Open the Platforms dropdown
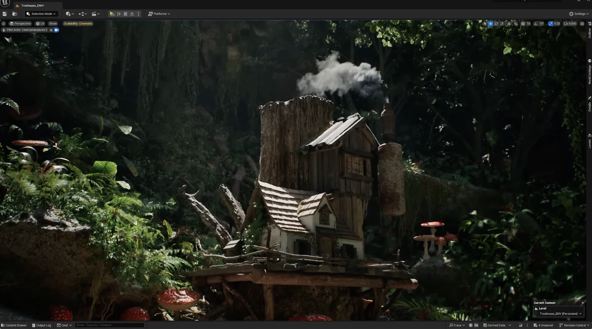Screen dimensions: 592x329 point(159,14)
